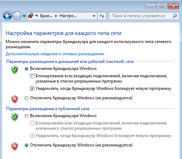The width and height of the screenshot is (182, 159).
Task: Click green shield icon in public network section
Action: click(x=15, y=117)
